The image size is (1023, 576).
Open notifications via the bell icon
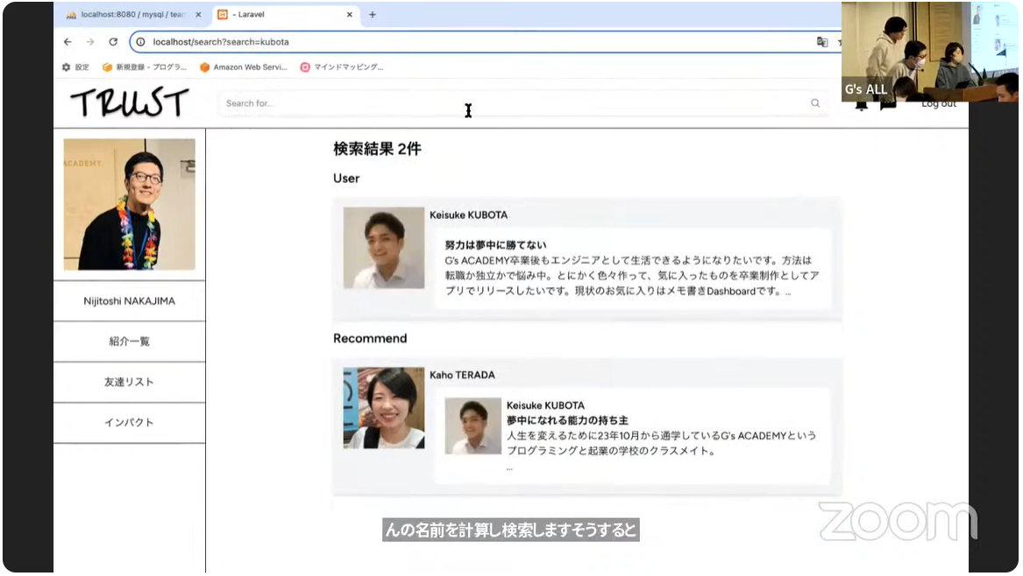[863, 102]
